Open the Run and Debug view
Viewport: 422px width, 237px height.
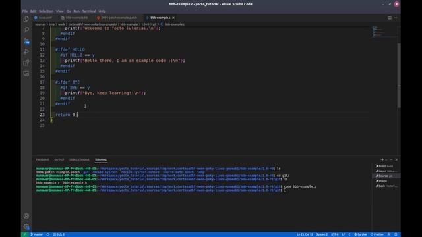click(x=26, y=52)
